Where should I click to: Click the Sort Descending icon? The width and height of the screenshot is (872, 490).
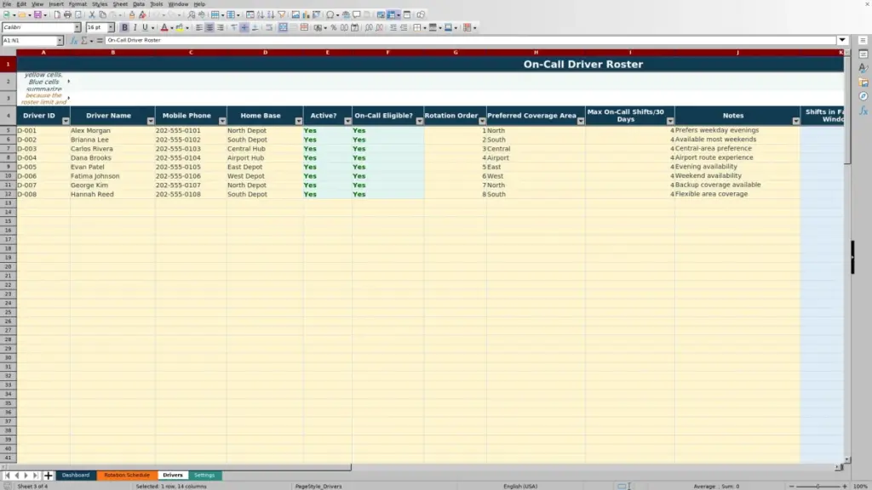click(271, 14)
